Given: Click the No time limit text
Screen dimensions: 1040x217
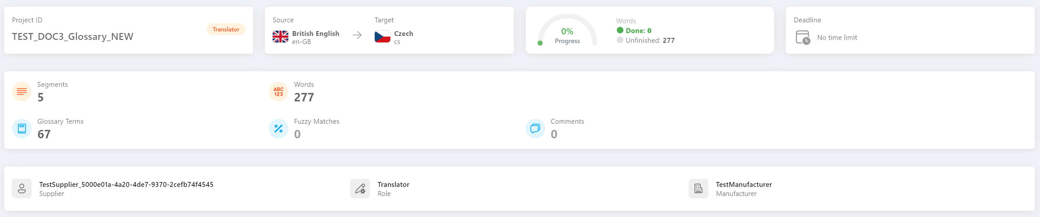Looking at the screenshot, I should coord(837,38).
